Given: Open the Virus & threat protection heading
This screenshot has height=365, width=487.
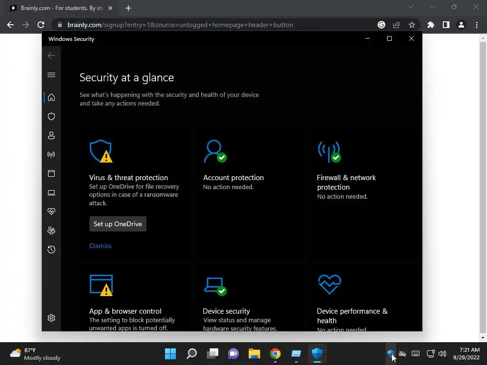Looking at the screenshot, I should (x=128, y=178).
